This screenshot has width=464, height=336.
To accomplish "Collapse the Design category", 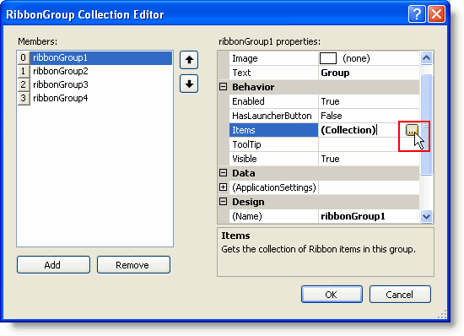I will coord(223,202).
